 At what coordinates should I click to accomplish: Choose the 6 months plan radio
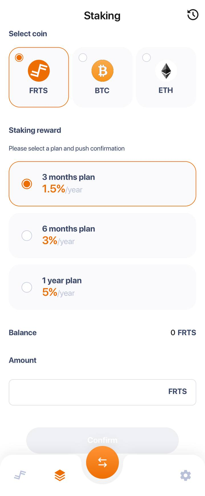27,236
